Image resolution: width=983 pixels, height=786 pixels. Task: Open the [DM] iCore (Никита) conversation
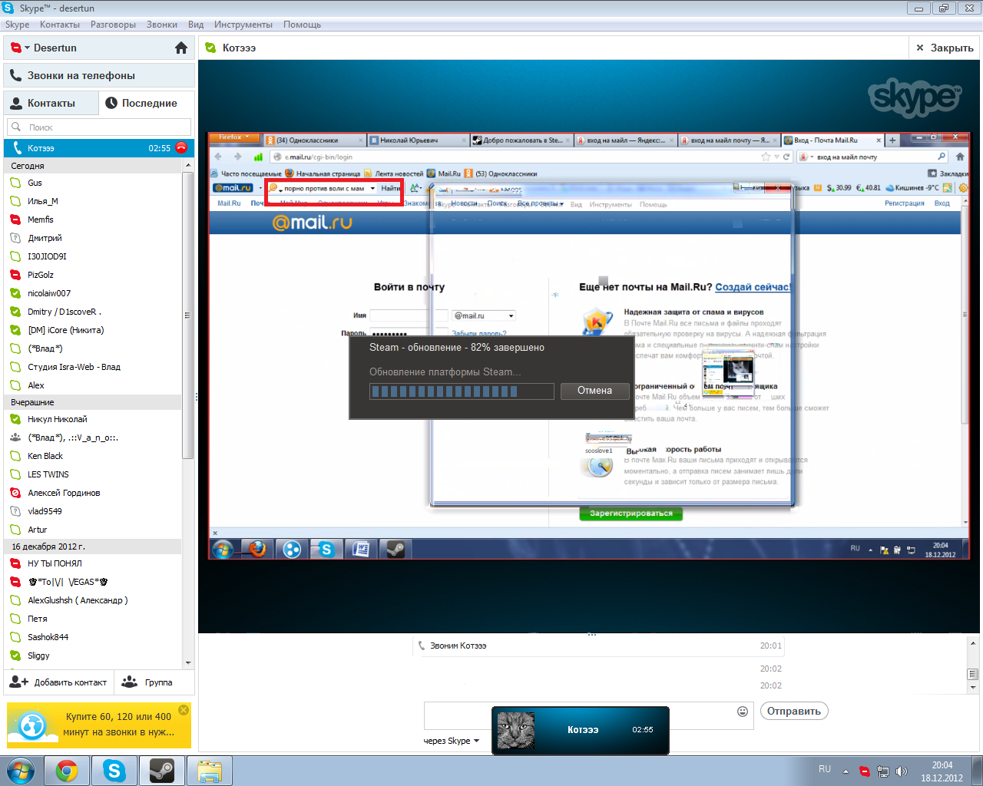93,330
